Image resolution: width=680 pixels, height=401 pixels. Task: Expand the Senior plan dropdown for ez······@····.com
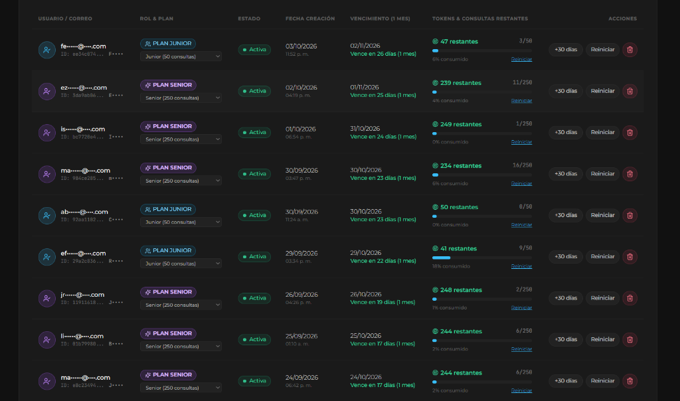181,98
